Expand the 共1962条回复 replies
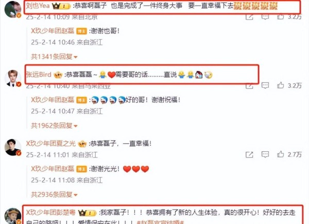 (54, 126)
